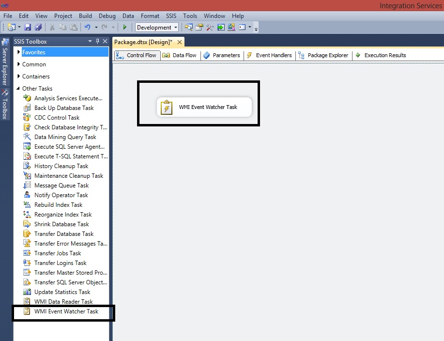Click Analysis Services Execute task icon
Screen dimensions: 444x341
click(x=27, y=98)
